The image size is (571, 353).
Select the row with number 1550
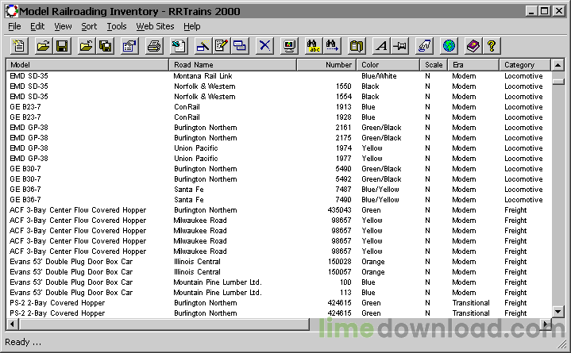279,86
